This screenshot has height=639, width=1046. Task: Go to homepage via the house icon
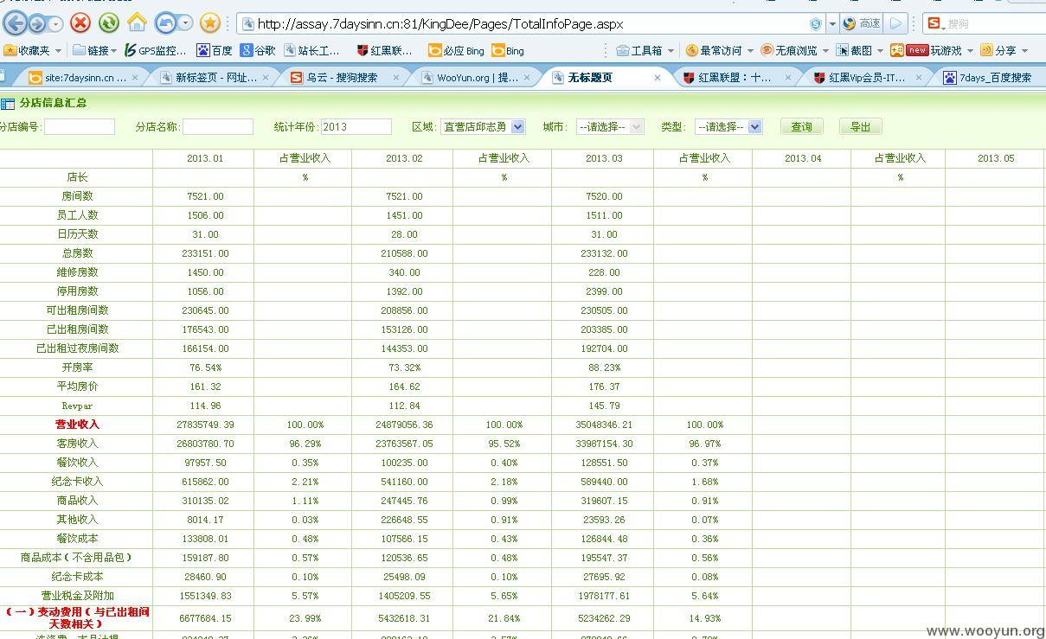[137, 22]
